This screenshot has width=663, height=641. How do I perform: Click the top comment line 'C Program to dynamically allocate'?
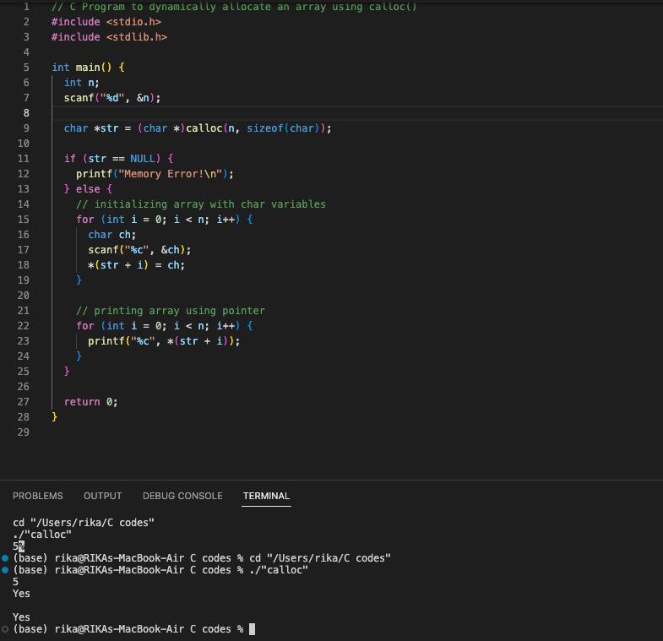pos(234,7)
